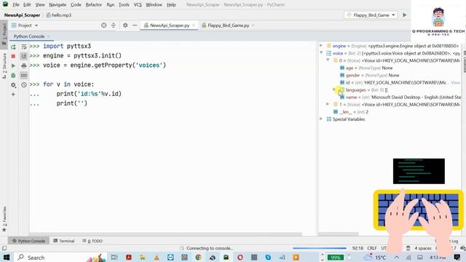Screen dimensions: 466x262
Task: Open the Edit menu
Action: [27, 5]
